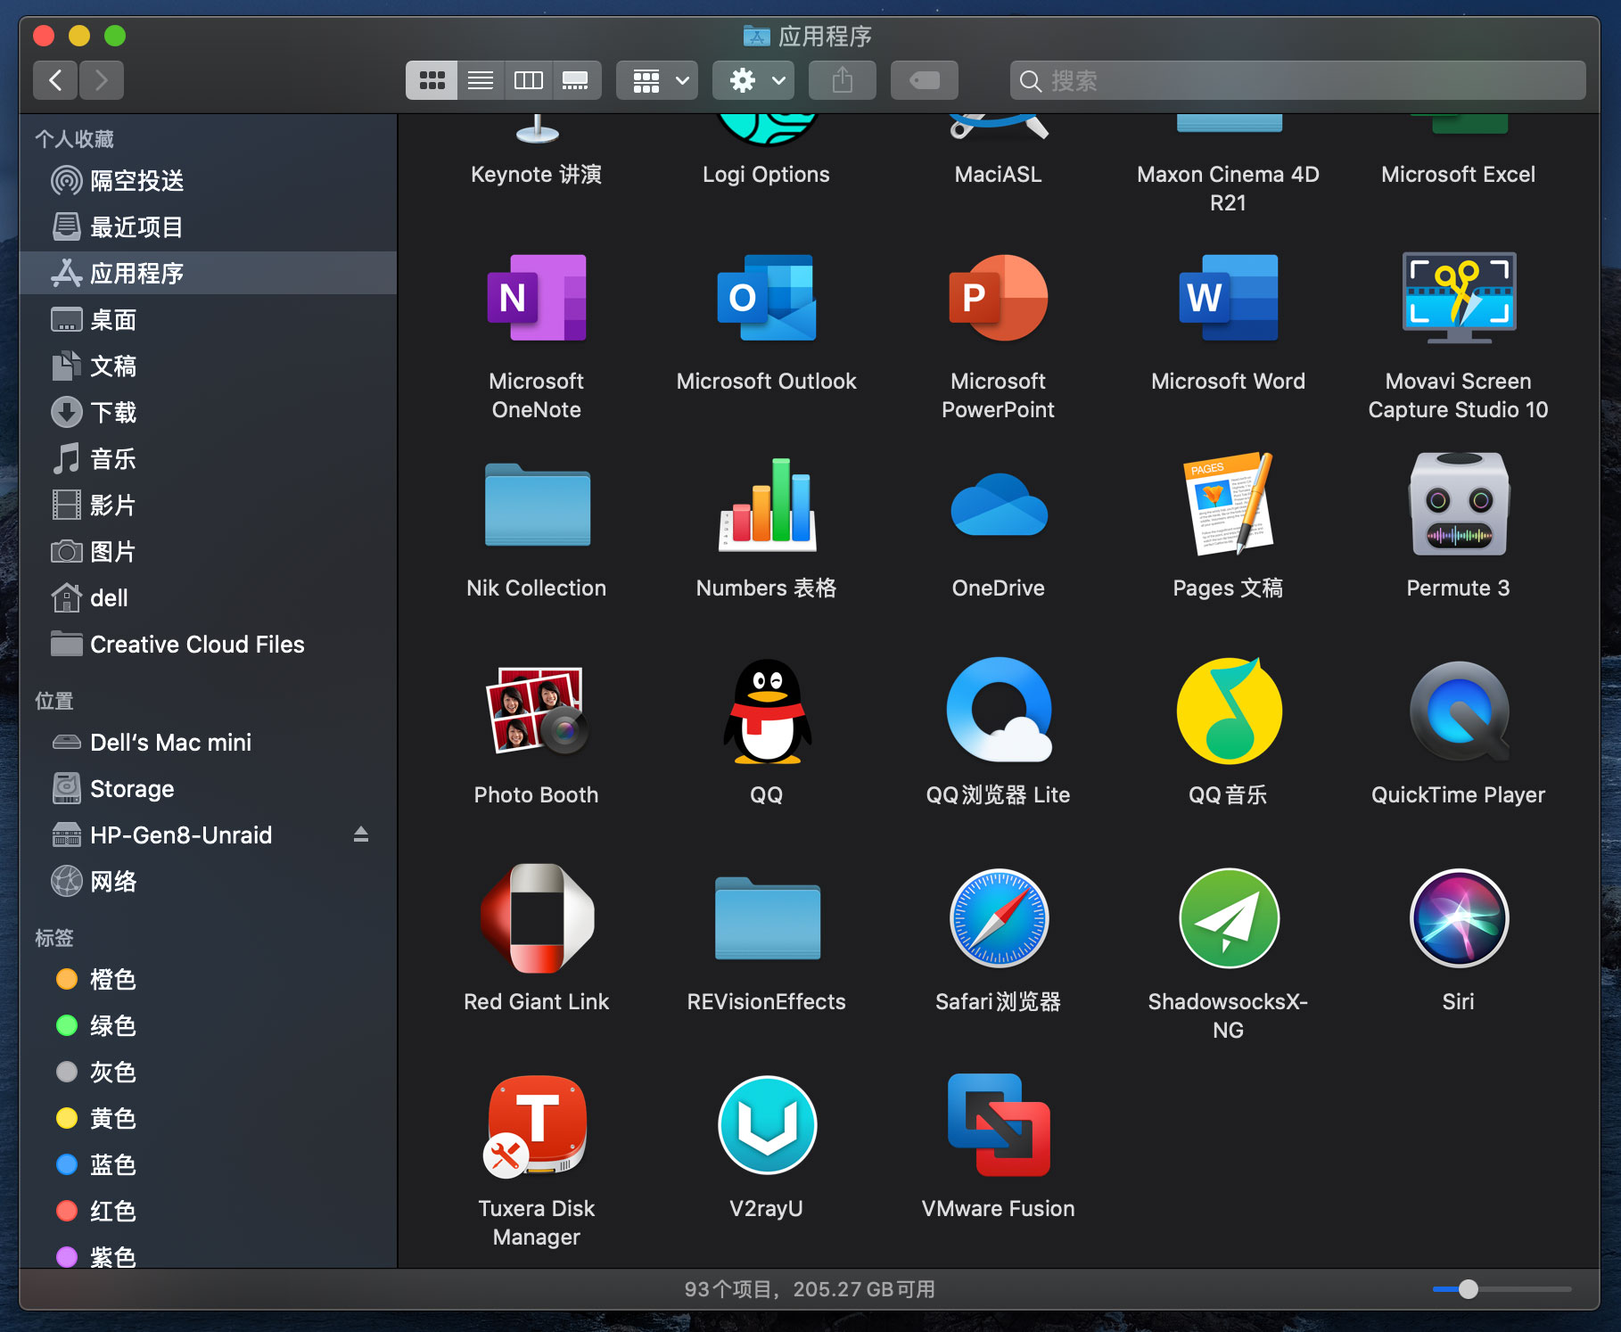
Task: Open Siri app icon
Action: point(1459,918)
